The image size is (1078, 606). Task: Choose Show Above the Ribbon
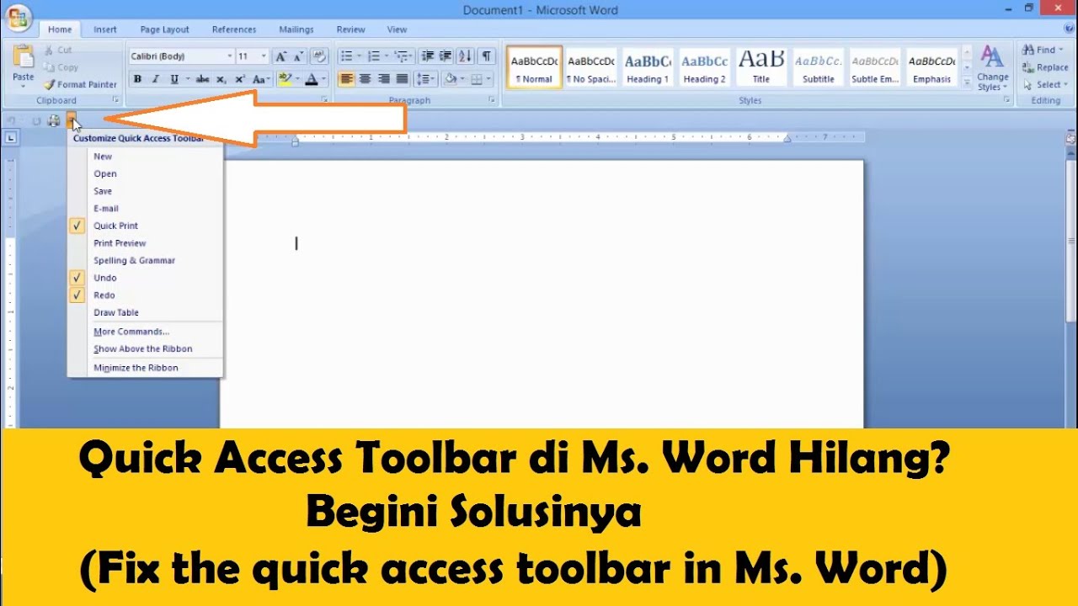tap(145, 348)
